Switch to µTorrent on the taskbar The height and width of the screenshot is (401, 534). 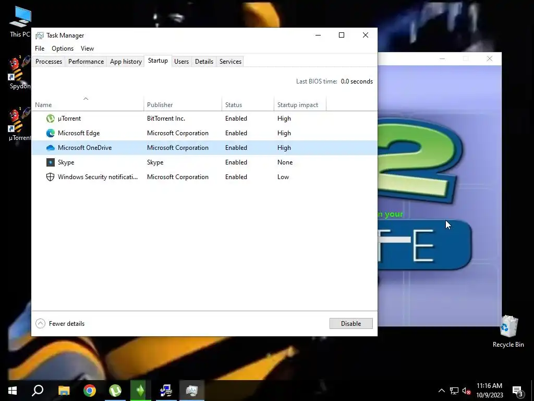pyautogui.click(x=115, y=391)
